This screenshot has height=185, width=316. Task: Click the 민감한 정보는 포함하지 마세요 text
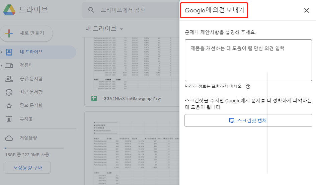214,86
